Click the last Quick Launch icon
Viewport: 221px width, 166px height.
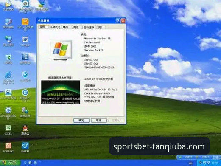coord(35,163)
